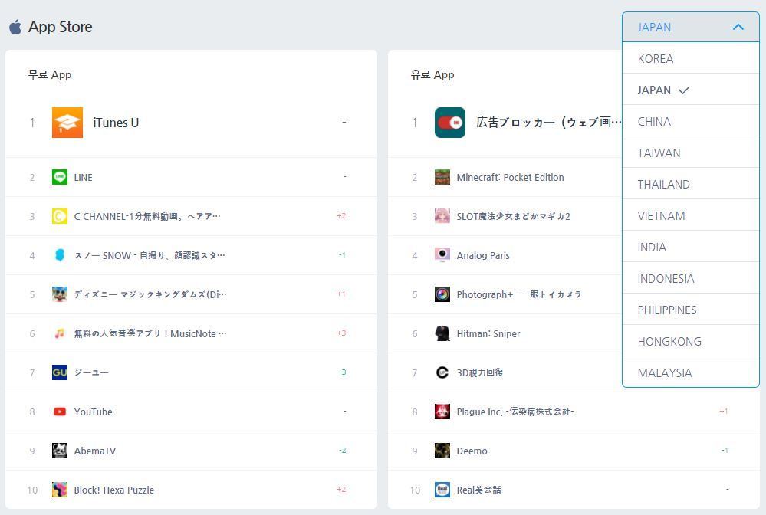
Task: Click the Minecraft: Pocket Edition icon
Action: (442, 177)
